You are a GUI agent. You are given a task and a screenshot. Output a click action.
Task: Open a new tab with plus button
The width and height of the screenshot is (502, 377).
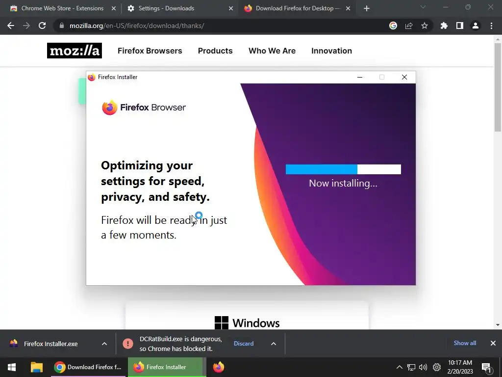[367, 9]
